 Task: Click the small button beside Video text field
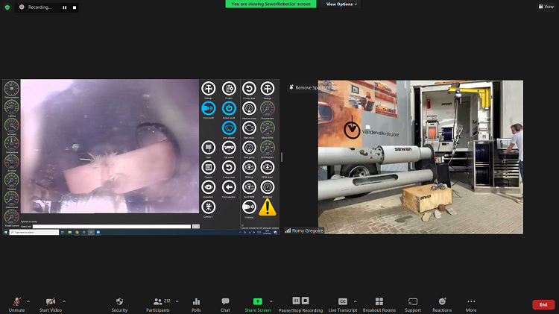[x=196, y=226]
